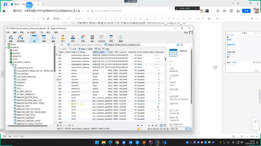Select the dz35 database in the tree
Image resolution: width=261 pixels, height=146 pixels.
click(15, 59)
